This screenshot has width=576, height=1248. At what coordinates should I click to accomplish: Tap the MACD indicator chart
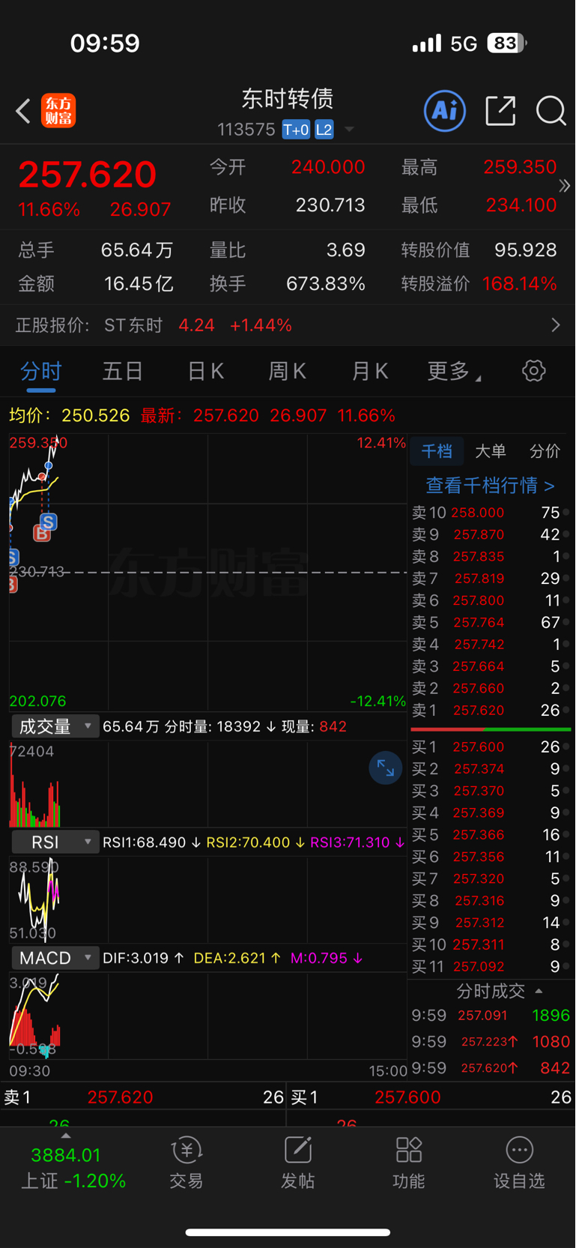point(207,1015)
